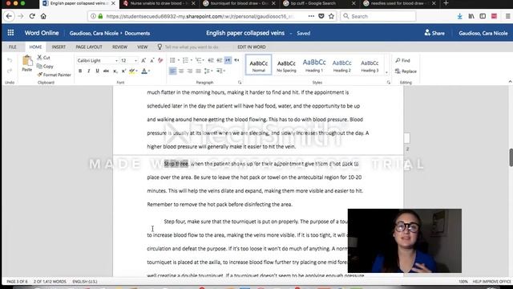The height and width of the screenshot is (289, 513).
Task: Click the Paste clipboard icon
Action: tap(27, 61)
